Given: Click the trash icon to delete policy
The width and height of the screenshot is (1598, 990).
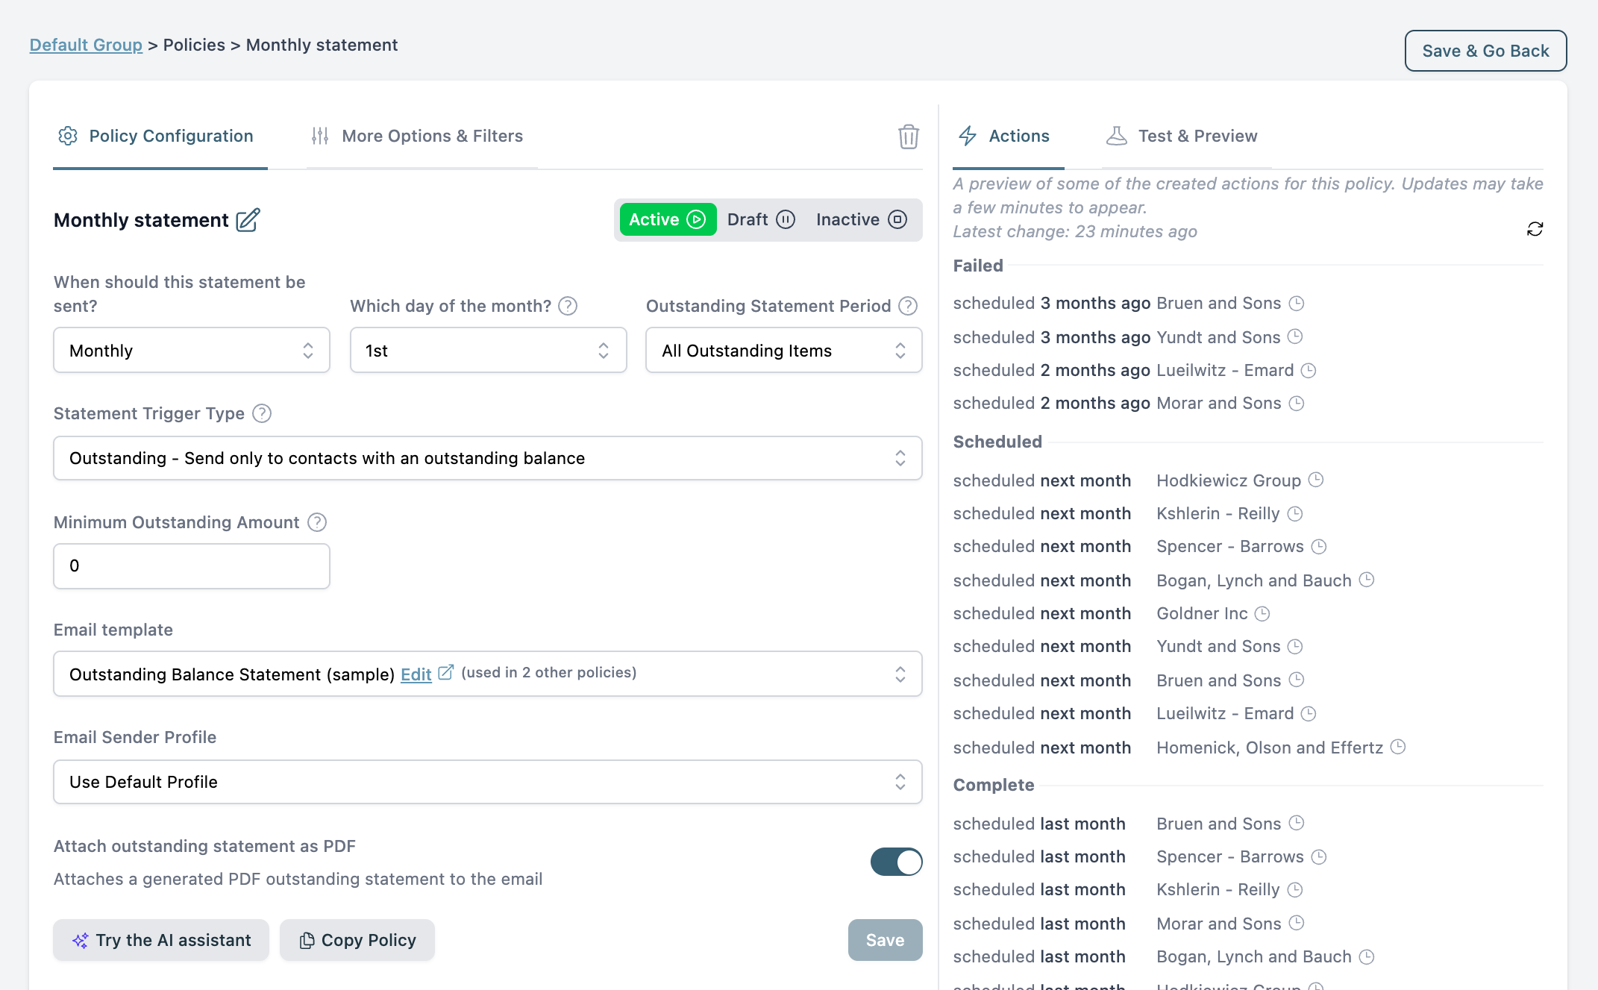Looking at the screenshot, I should pos(908,137).
